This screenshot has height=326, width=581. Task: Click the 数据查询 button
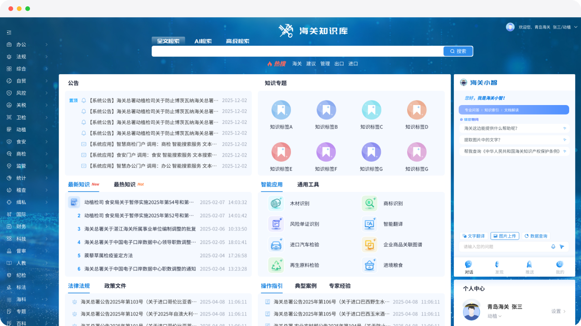536,236
